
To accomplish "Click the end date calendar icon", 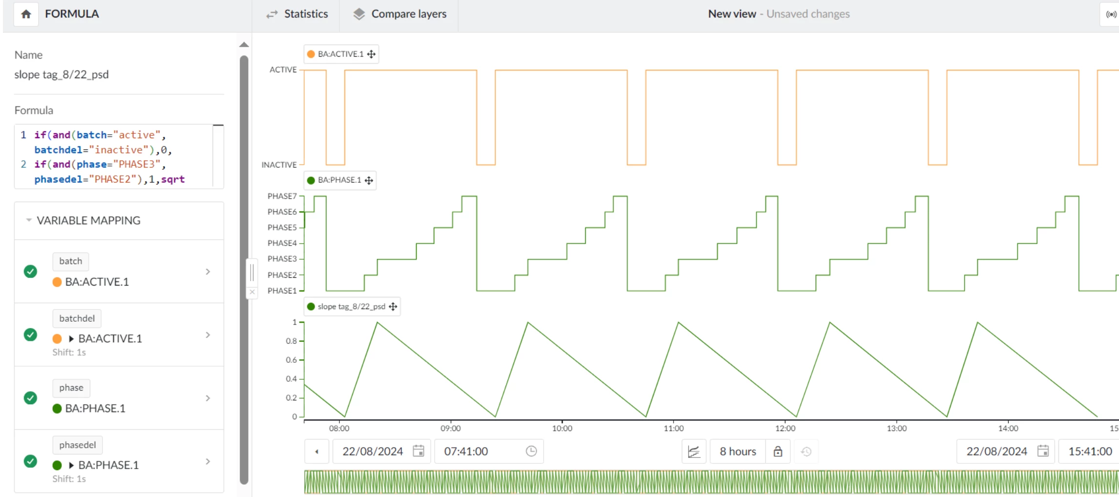I will (x=1043, y=451).
